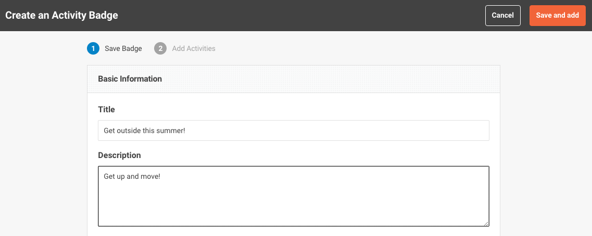Click the word 'move!' in Description
This screenshot has height=236, width=592.
(x=151, y=176)
